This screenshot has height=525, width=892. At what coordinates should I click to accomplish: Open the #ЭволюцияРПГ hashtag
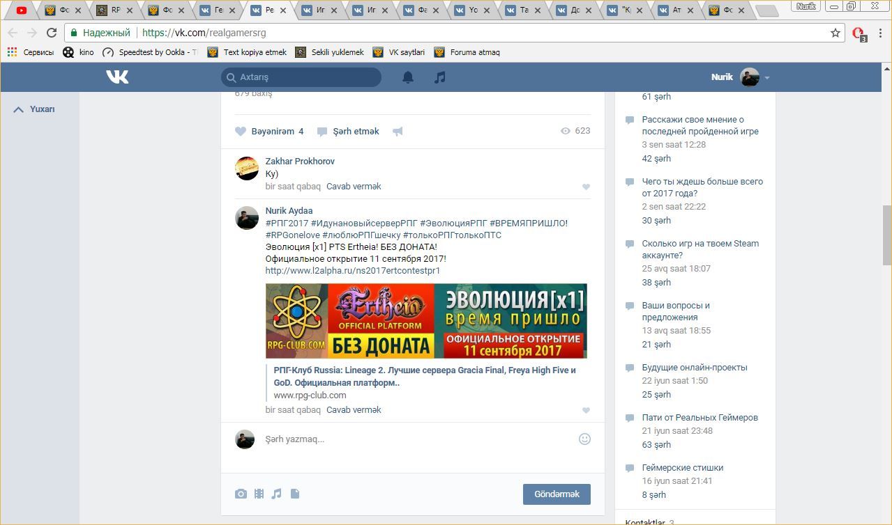[x=453, y=224]
